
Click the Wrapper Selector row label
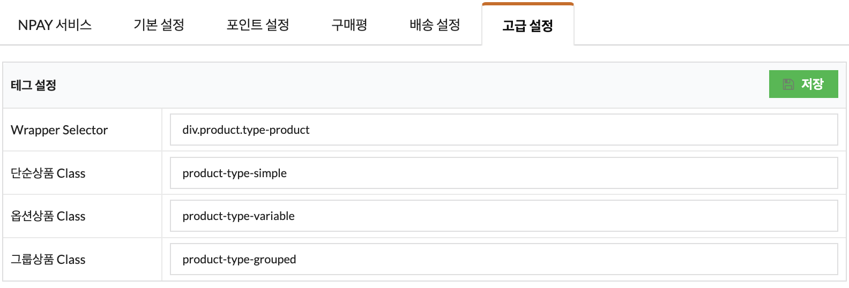tap(59, 130)
